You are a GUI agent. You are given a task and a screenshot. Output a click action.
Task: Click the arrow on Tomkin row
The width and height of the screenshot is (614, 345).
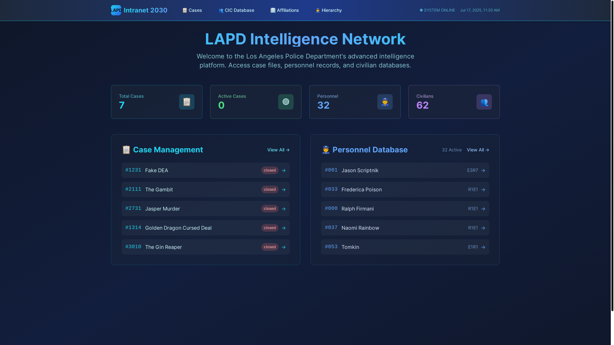click(x=483, y=247)
